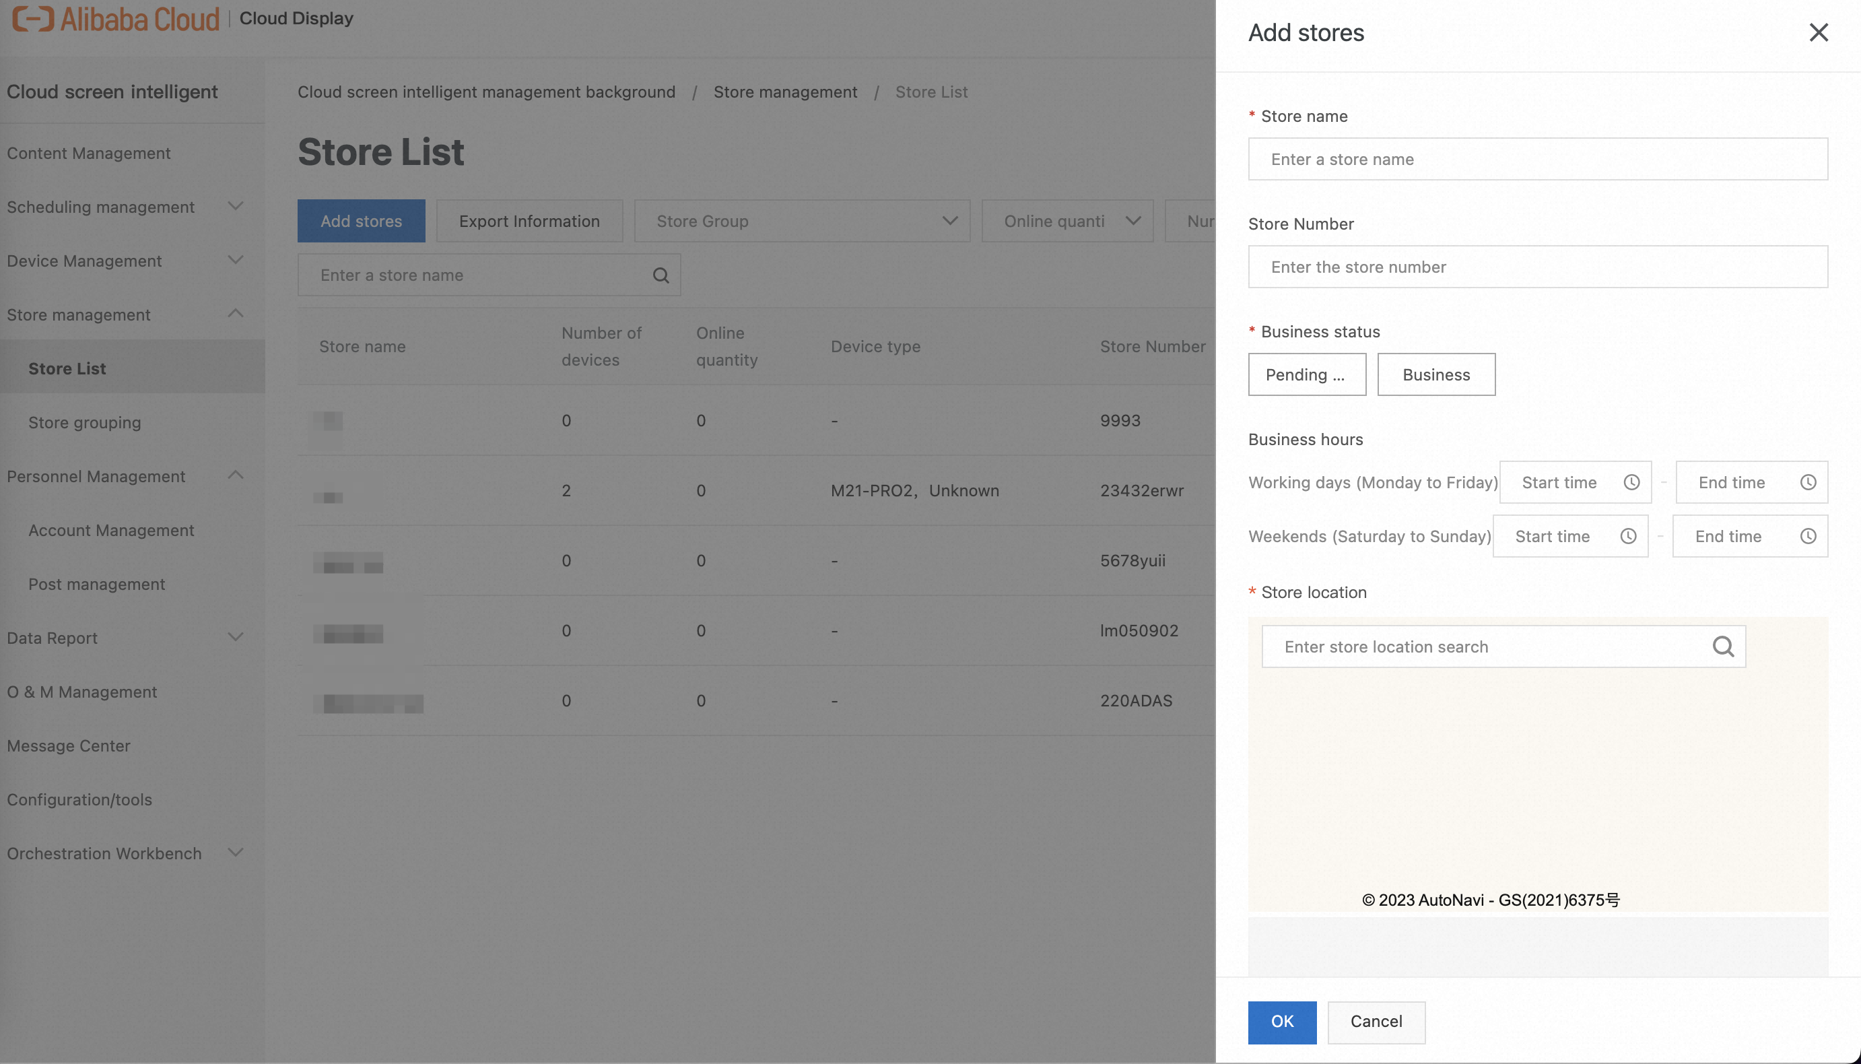This screenshot has height=1064, width=1861.
Task: Open Configuration/tools in sidebar
Action: click(x=79, y=799)
